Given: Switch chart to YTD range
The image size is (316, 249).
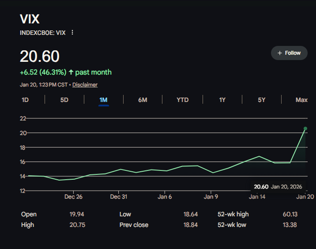Looking at the screenshot, I should coord(182,100).
